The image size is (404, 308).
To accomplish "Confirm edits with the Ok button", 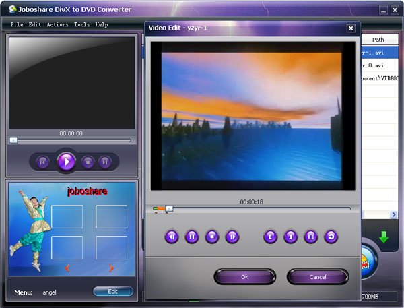I will coord(245,277).
